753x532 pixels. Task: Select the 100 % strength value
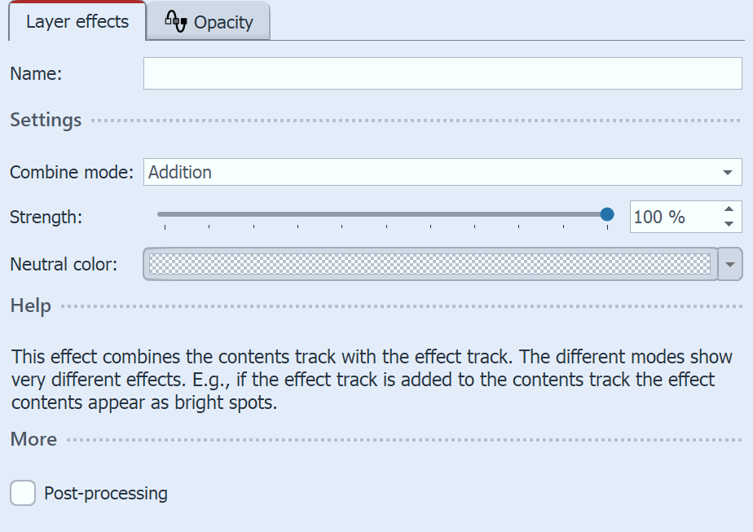coord(660,217)
